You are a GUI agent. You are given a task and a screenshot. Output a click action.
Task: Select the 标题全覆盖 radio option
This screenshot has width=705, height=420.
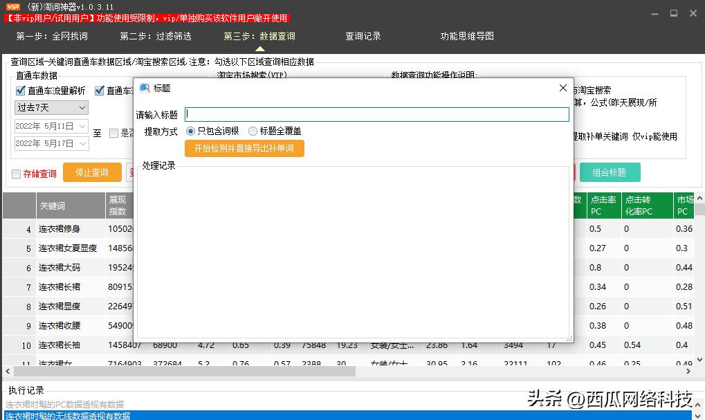click(x=253, y=131)
